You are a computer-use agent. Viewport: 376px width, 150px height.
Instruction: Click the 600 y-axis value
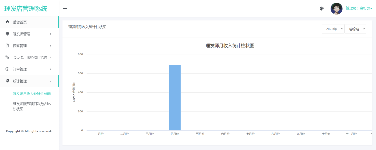[80, 73]
